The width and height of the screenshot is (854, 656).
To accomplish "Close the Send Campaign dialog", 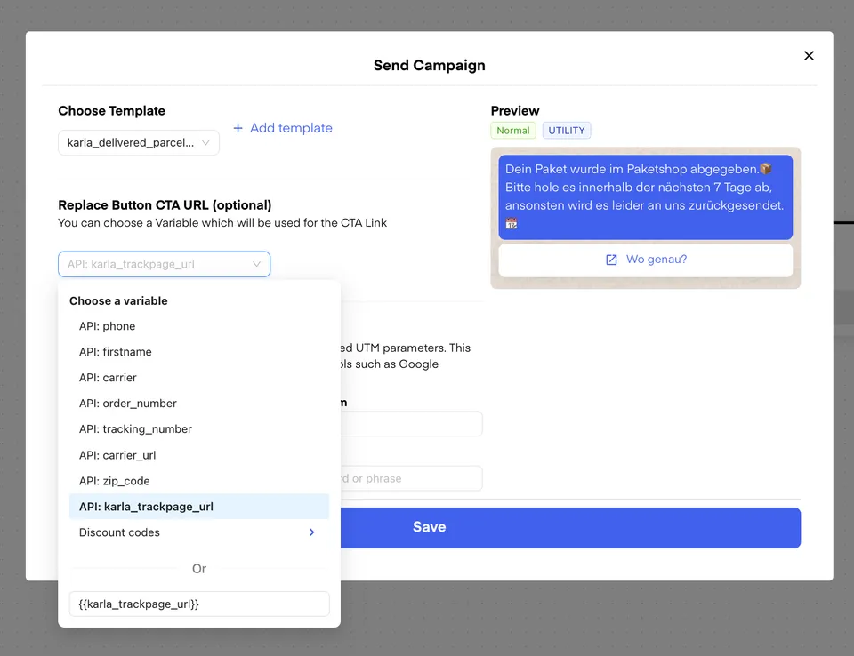I will pyautogui.click(x=809, y=56).
